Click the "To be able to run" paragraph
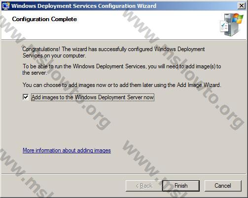Screen dimensions: 248x198 122,69
